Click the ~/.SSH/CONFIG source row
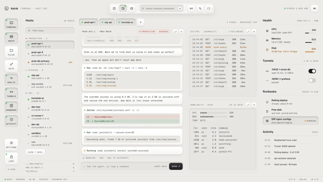Image resolution: width=323 pixels, height=182 pixels. click(x=50, y=164)
